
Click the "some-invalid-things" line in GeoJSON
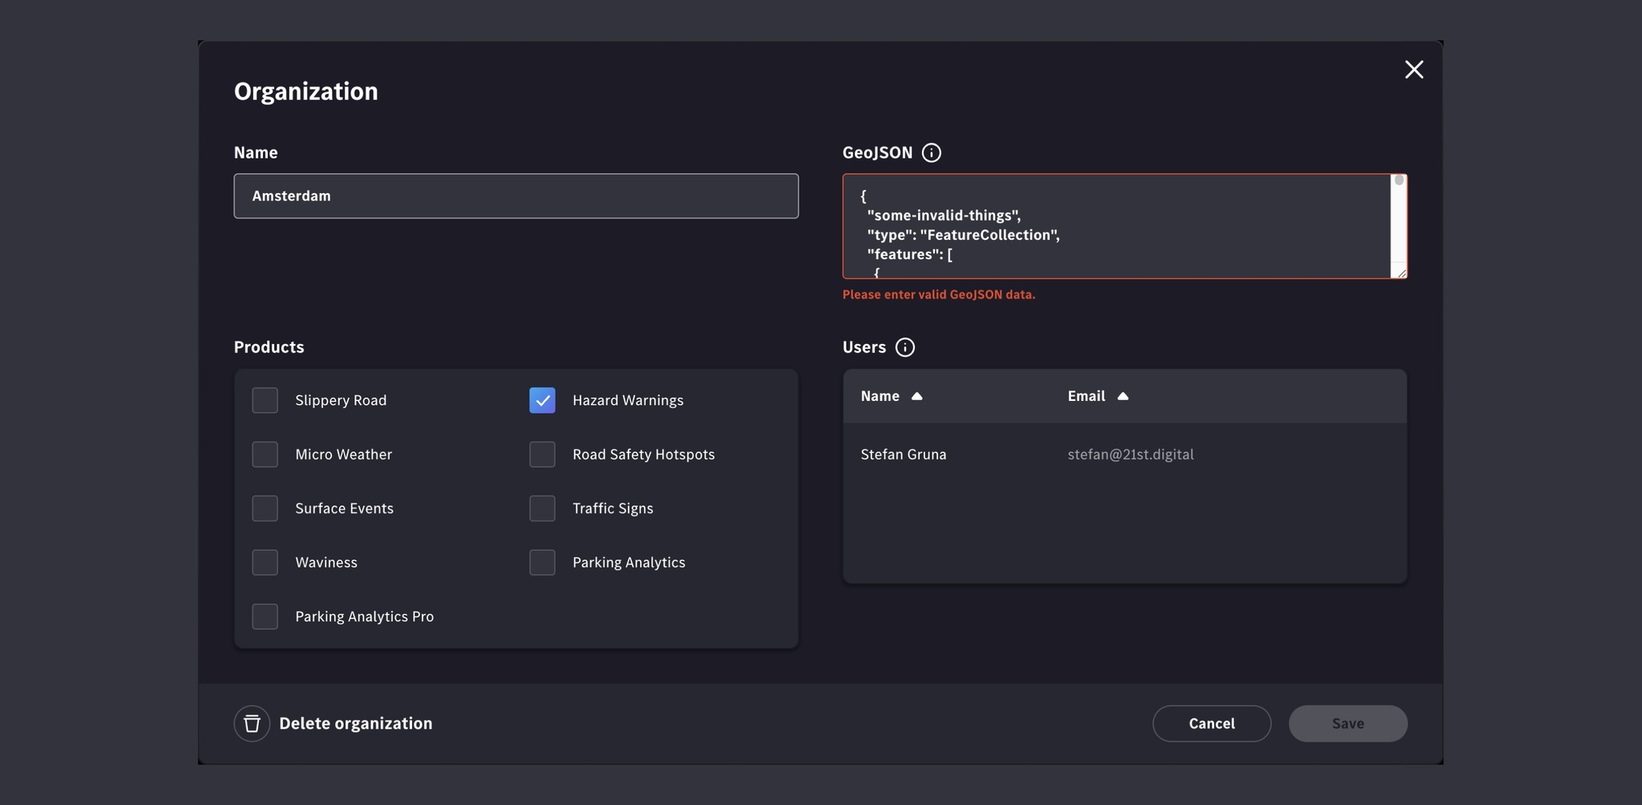(x=944, y=215)
